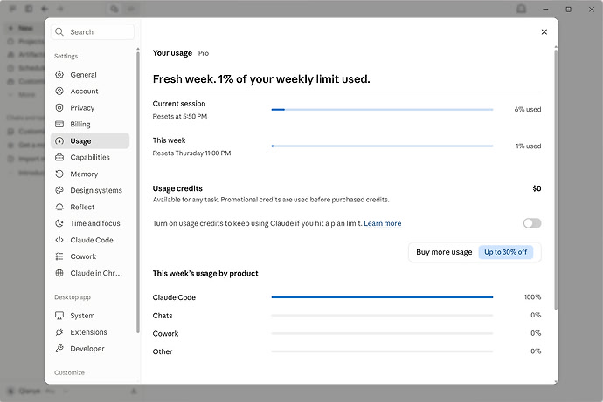Image resolution: width=603 pixels, height=402 pixels.
Task: Click the settings sidebar scrollbar
Action: 138,192
